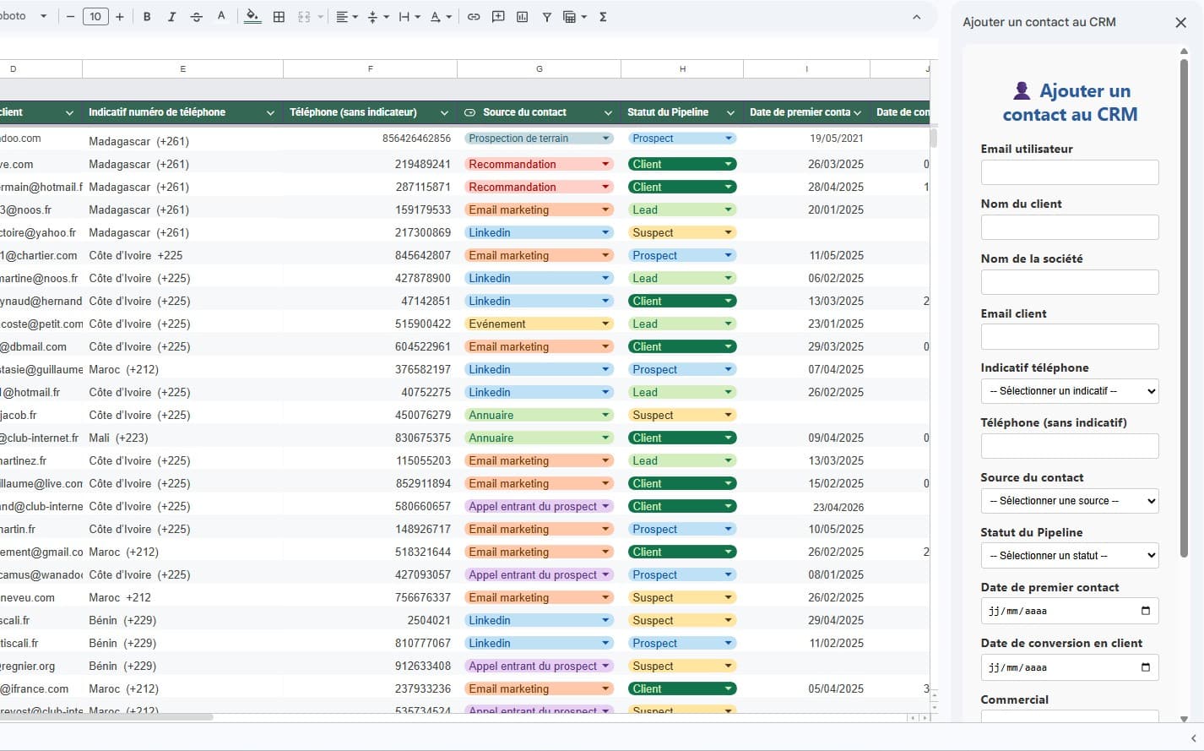Open filter for Indicatif numéro de téléphone column
The image size is (1204, 751).
270,112
